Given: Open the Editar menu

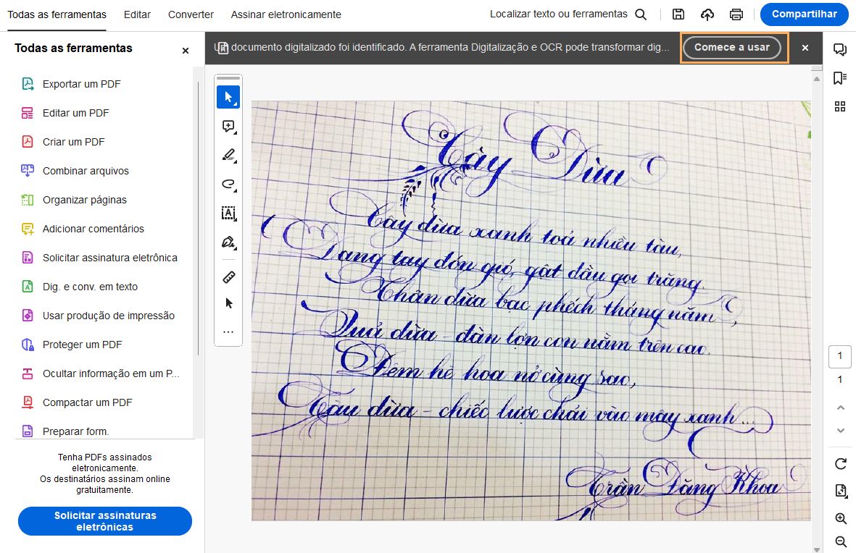Looking at the screenshot, I should (x=137, y=14).
